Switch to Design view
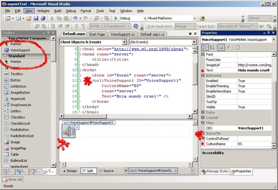The image size is (278, 190). click(69, 171)
